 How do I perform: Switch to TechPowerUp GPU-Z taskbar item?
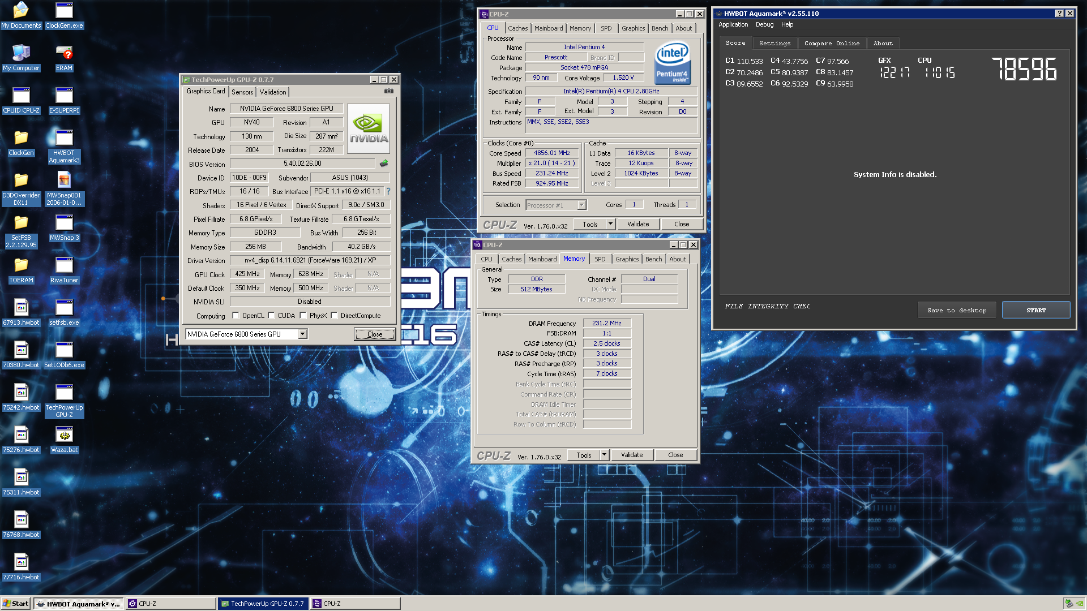click(x=263, y=604)
